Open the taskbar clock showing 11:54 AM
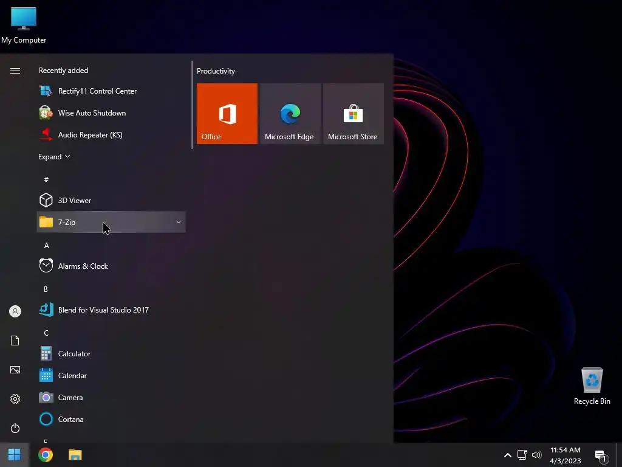This screenshot has height=467, width=622. pos(566,455)
